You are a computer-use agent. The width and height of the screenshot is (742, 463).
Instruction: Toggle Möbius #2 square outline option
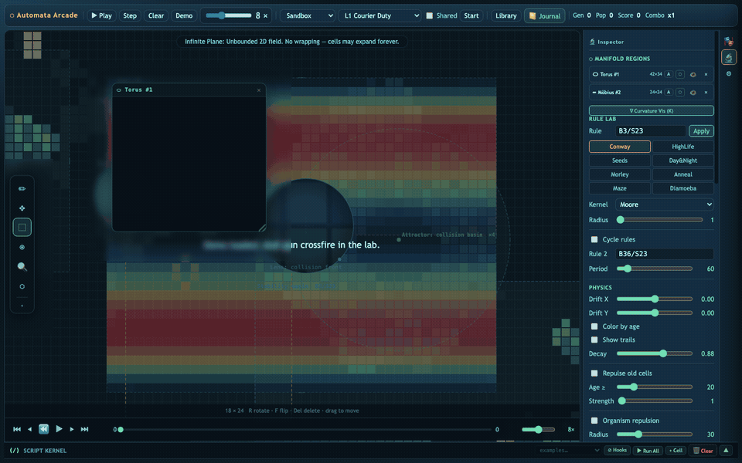coord(680,92)
